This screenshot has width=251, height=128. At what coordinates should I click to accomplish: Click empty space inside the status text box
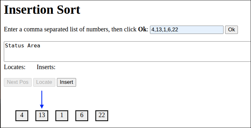[128, 54]
